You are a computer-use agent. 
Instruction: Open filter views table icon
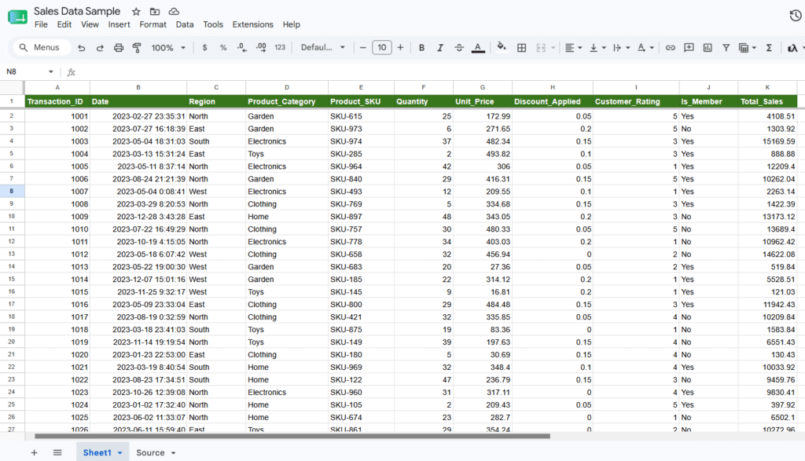pos(744,48)
